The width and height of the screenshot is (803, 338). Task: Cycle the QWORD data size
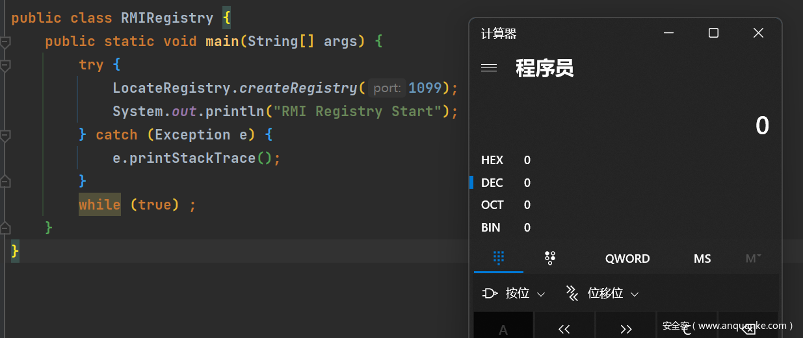tap(627, 259)
